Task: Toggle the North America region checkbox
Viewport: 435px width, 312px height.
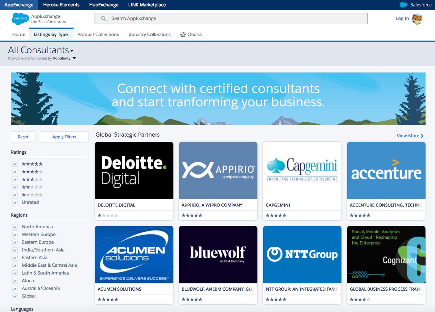Action: tap(15, 227)
